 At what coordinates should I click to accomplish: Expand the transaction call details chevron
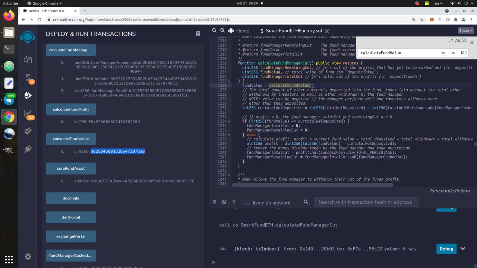click(463, 249)
